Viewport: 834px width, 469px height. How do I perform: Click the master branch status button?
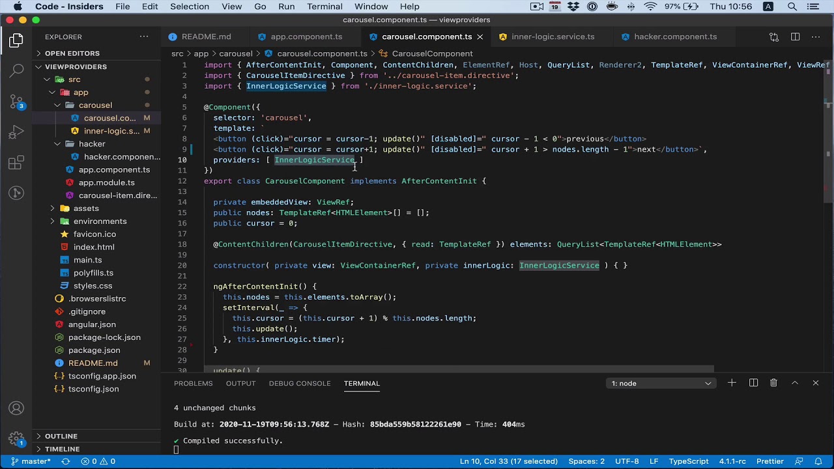(31, 461)
